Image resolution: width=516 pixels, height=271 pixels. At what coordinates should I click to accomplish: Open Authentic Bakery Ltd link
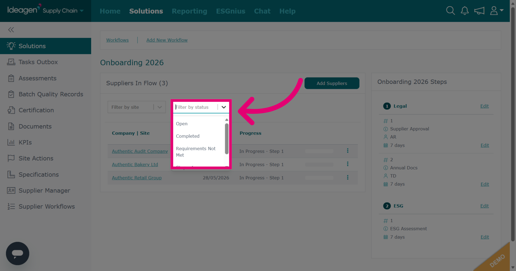135,164
